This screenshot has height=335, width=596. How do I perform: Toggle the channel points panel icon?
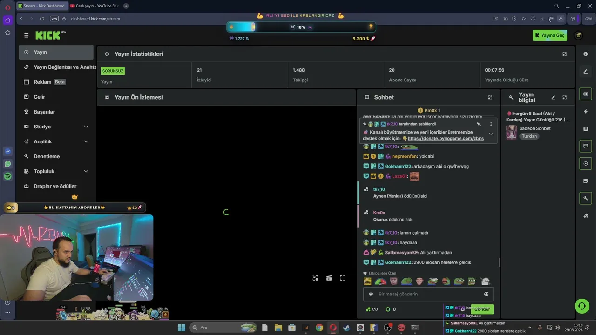tap(586, 215)
